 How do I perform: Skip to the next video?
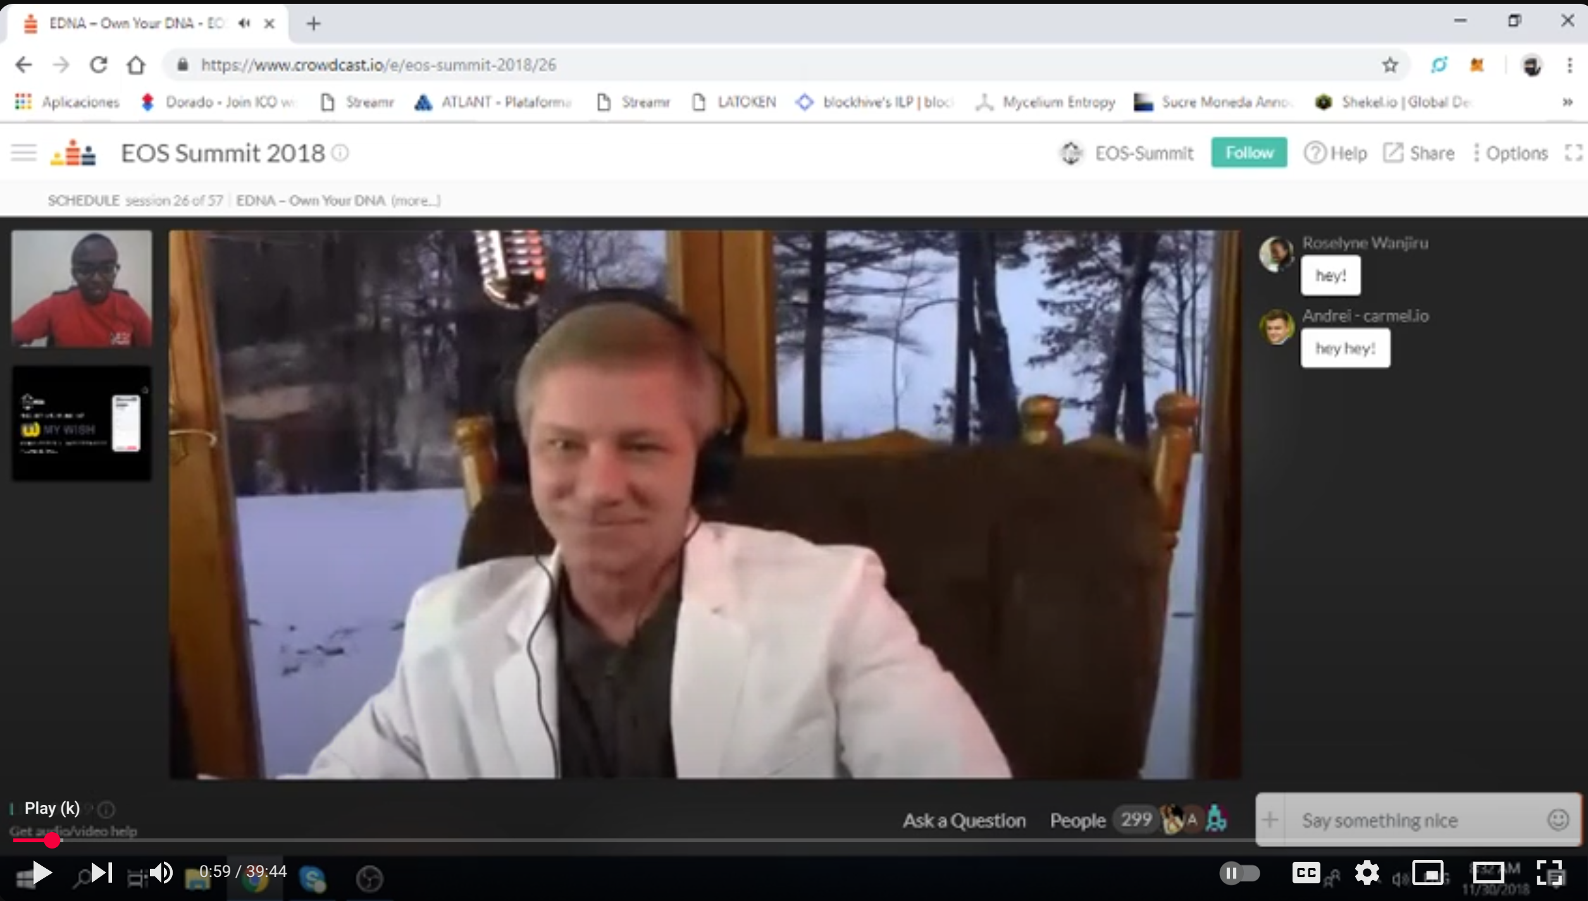101,873
